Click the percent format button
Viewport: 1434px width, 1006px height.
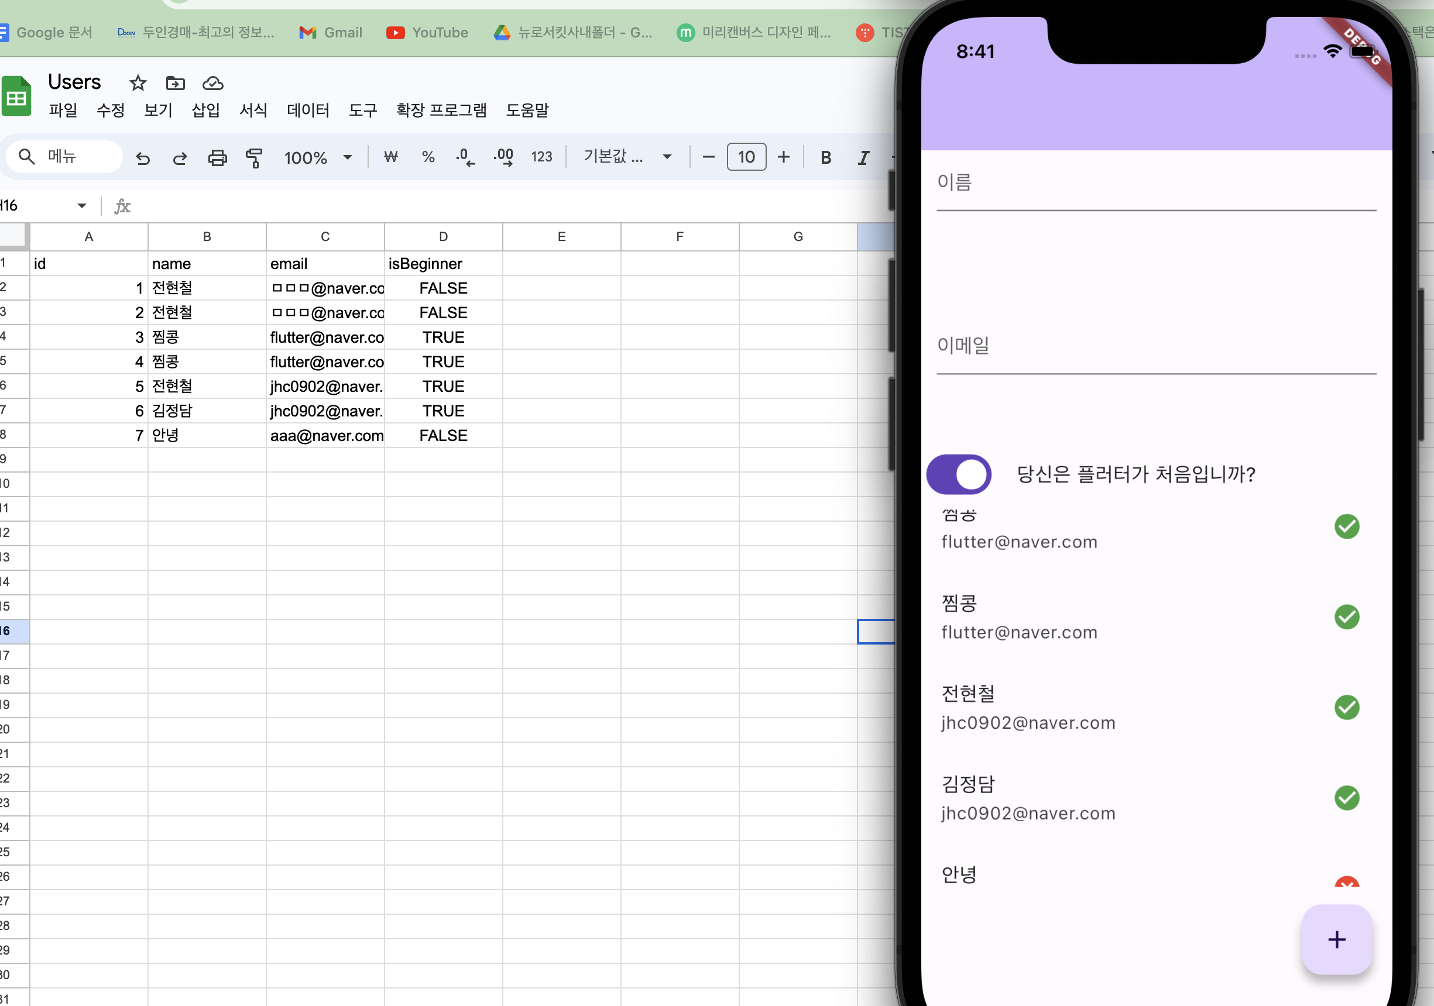coord(428,157)
